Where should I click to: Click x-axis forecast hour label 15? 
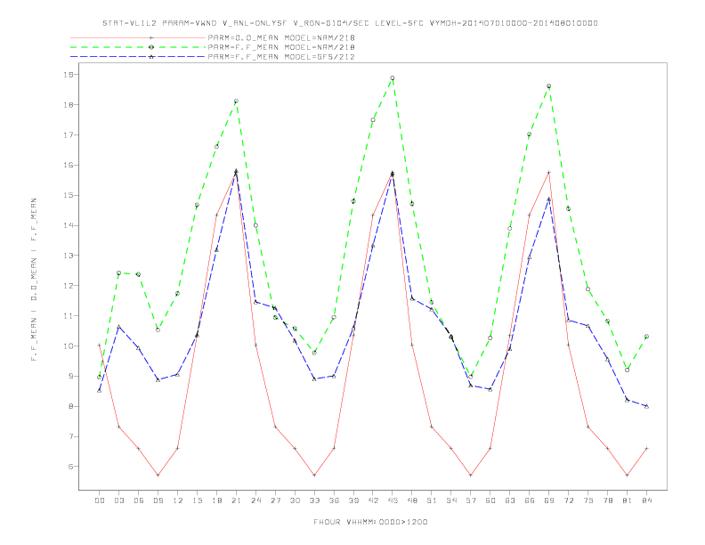click(x=197, y=500)
